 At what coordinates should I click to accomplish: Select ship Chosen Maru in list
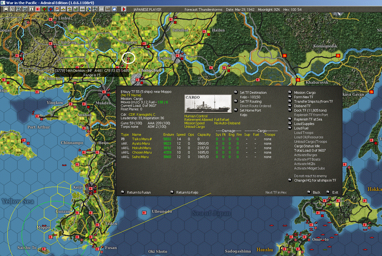[x=141, y=152]
